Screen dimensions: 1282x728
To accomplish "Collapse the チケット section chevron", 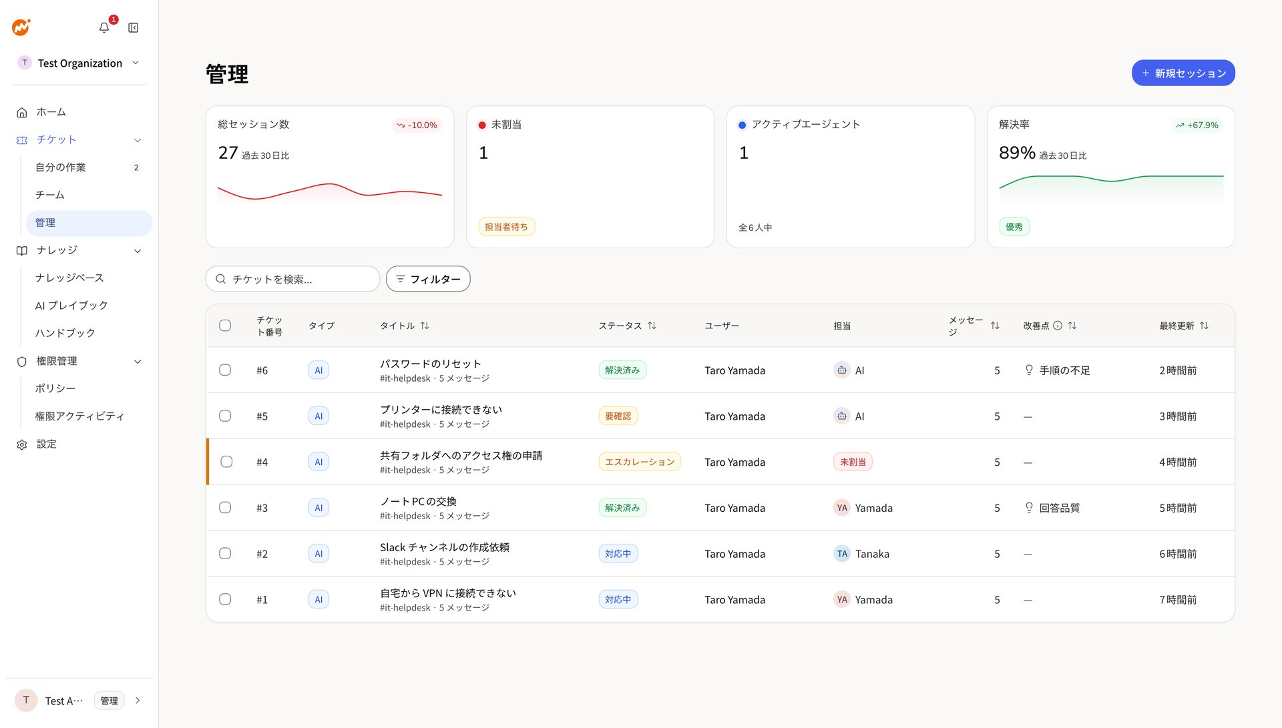I will point(138,140).
